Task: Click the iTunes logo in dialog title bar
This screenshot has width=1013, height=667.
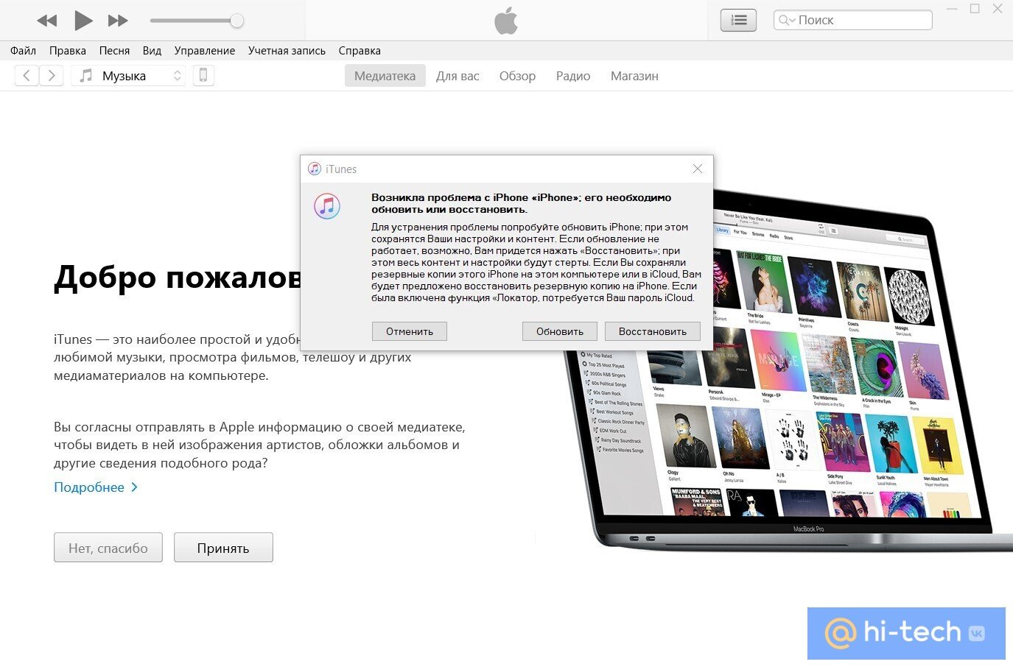Action: 315,169
